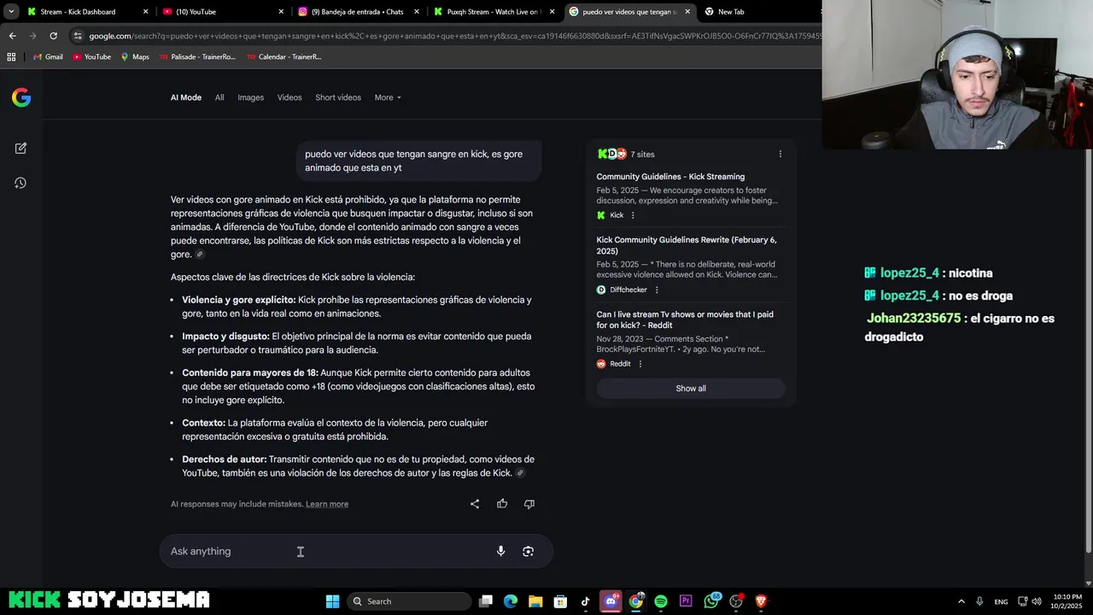Image resolution: width=1093 pixels, height=615 pixels.
Task: Open Chrome apps grid in bookmarks bar
Action: [x=11, y=56]
